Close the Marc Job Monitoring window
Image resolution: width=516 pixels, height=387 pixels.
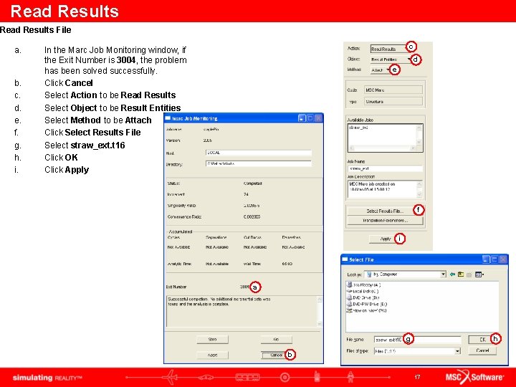tap(318, 118)
